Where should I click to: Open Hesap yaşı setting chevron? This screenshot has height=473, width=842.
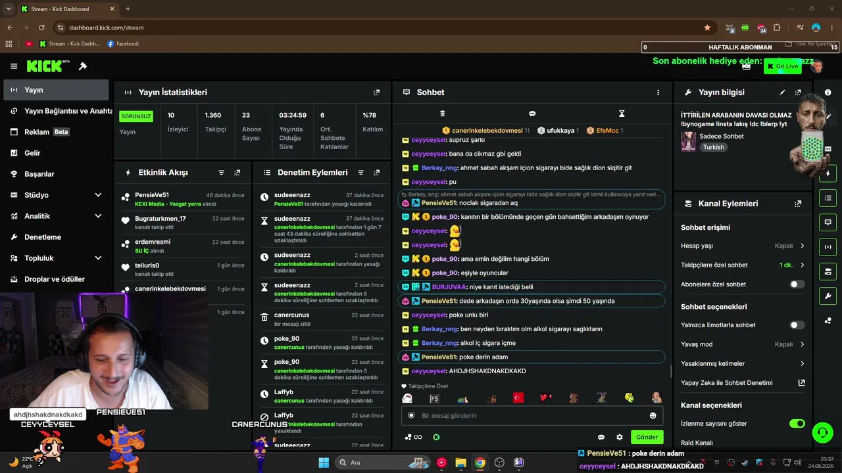(802, 246)
